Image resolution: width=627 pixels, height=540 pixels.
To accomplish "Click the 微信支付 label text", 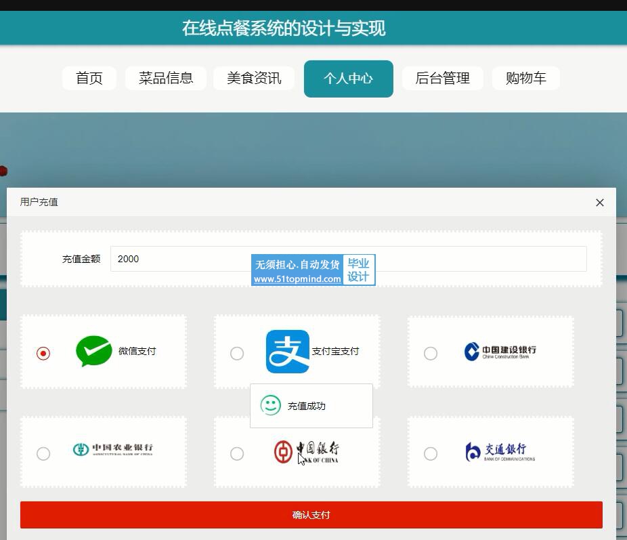I will [x=137, y=351].
